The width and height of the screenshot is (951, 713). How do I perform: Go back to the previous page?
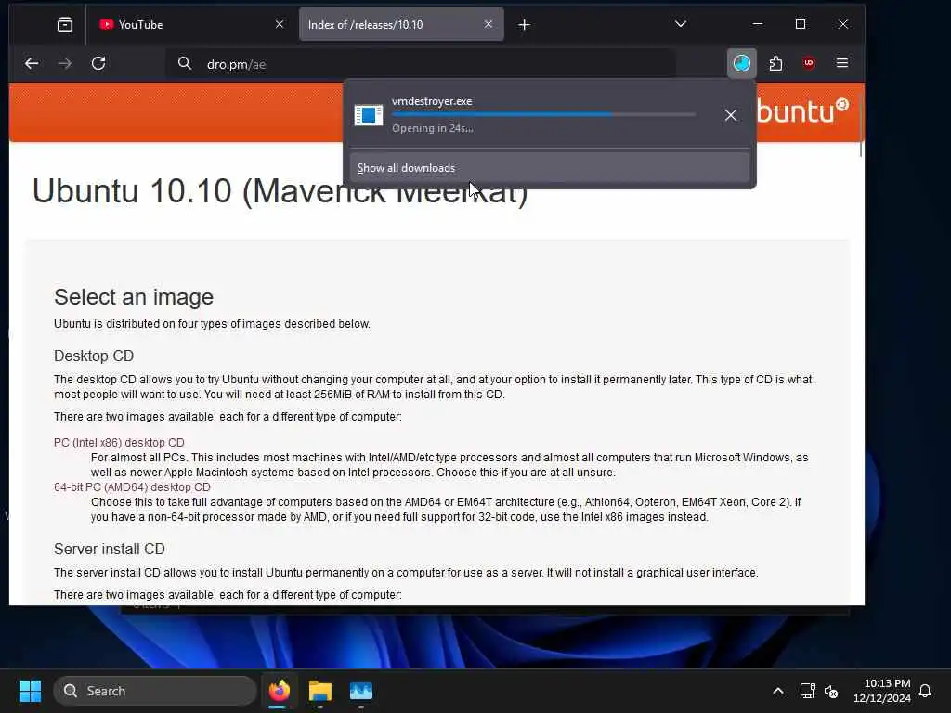point(32,63)
